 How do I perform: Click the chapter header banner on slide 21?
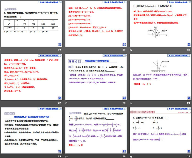pos(179,2)
